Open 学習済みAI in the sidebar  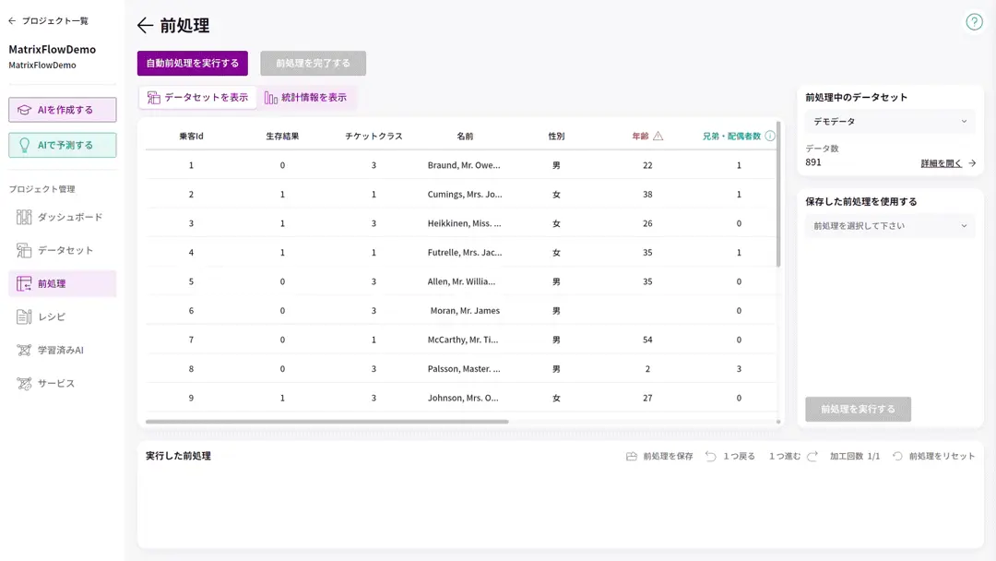[x=62, y=350]
